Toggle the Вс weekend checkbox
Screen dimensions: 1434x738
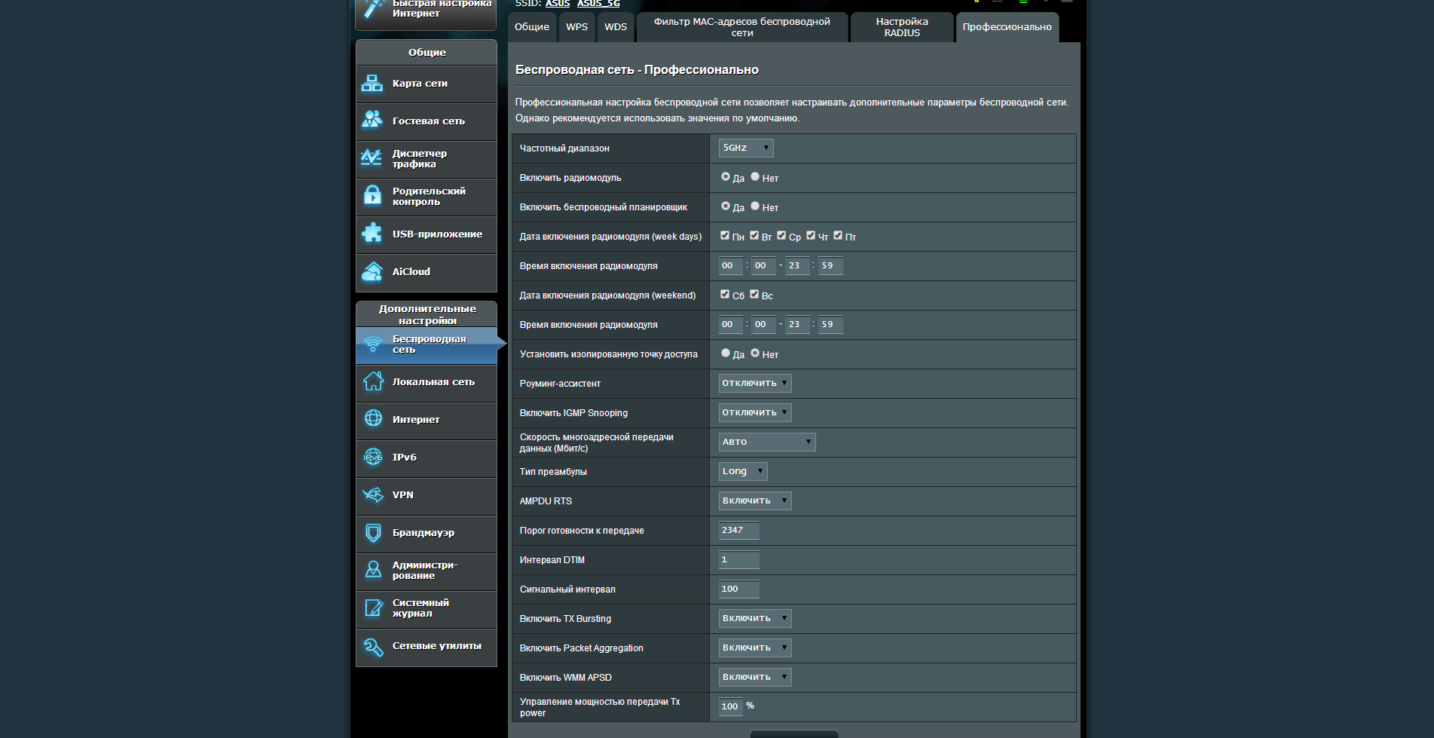[754, 295]
